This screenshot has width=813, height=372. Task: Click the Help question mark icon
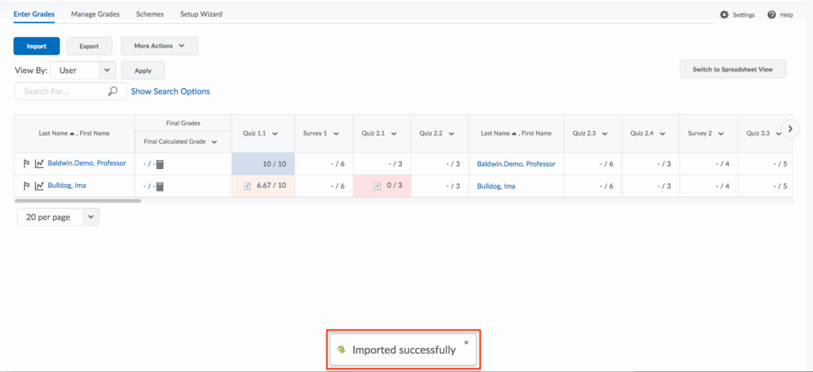(771, 15)
